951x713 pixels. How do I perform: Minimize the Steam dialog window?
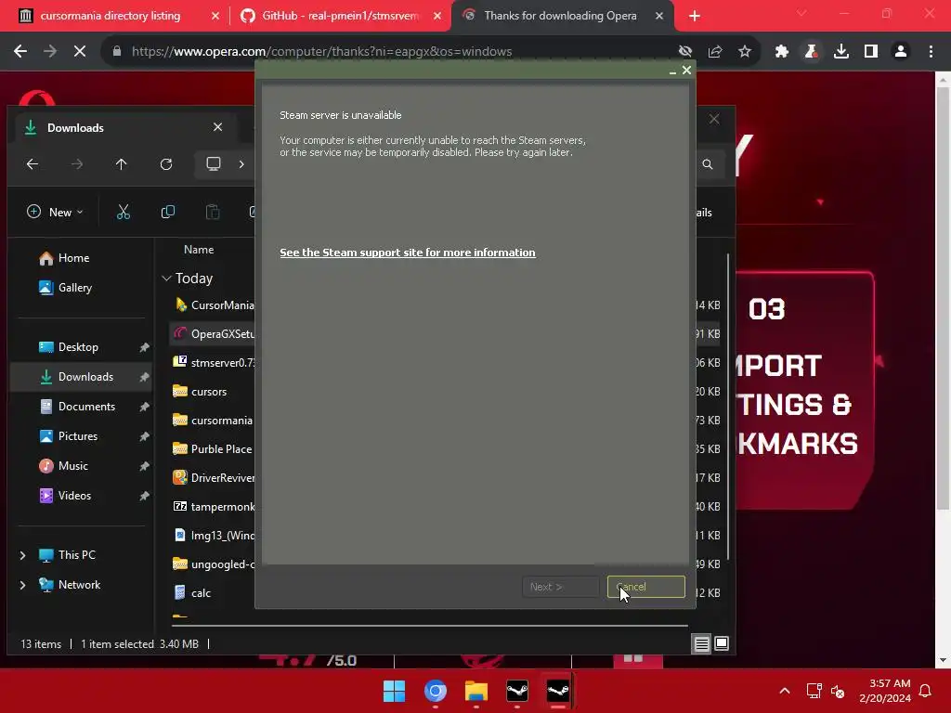click(x=672, y=71)
